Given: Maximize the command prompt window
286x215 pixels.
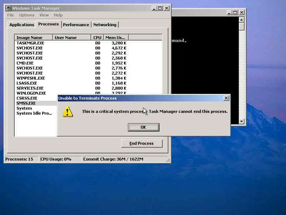Looking at the screenshot, I should tap(235, 13).
